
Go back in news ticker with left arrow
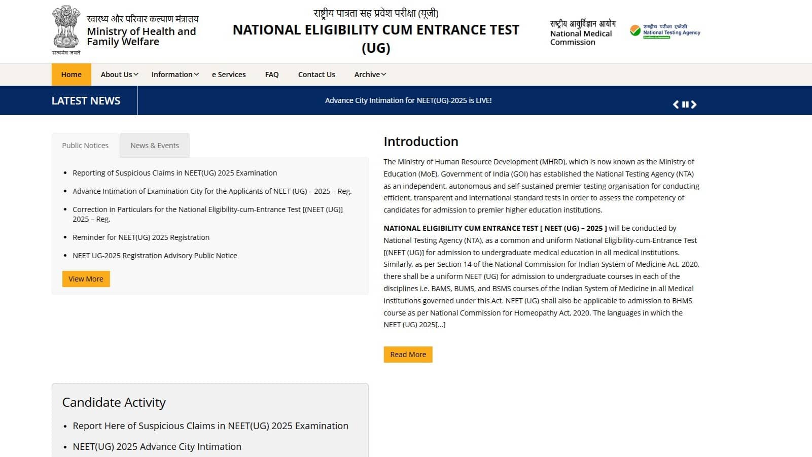(676, 104)
